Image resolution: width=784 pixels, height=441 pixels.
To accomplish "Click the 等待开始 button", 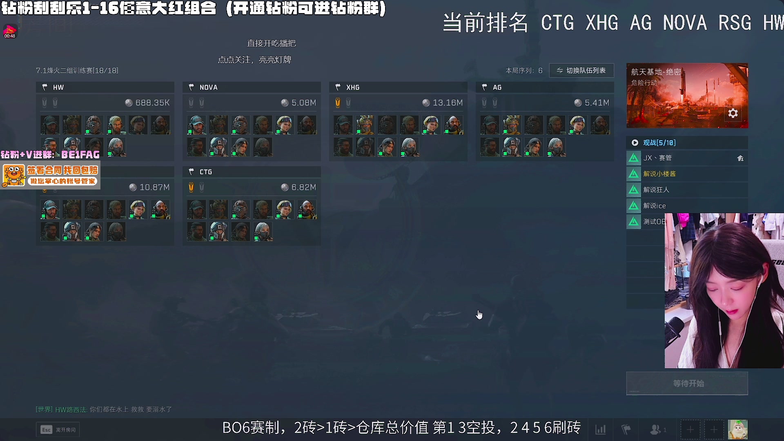I will tap(687, 383).
